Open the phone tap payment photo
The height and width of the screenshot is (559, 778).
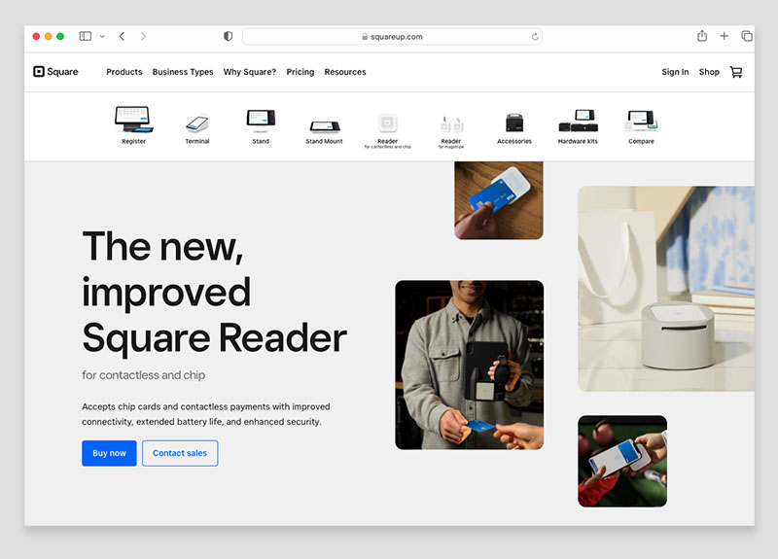pos(622,461)
